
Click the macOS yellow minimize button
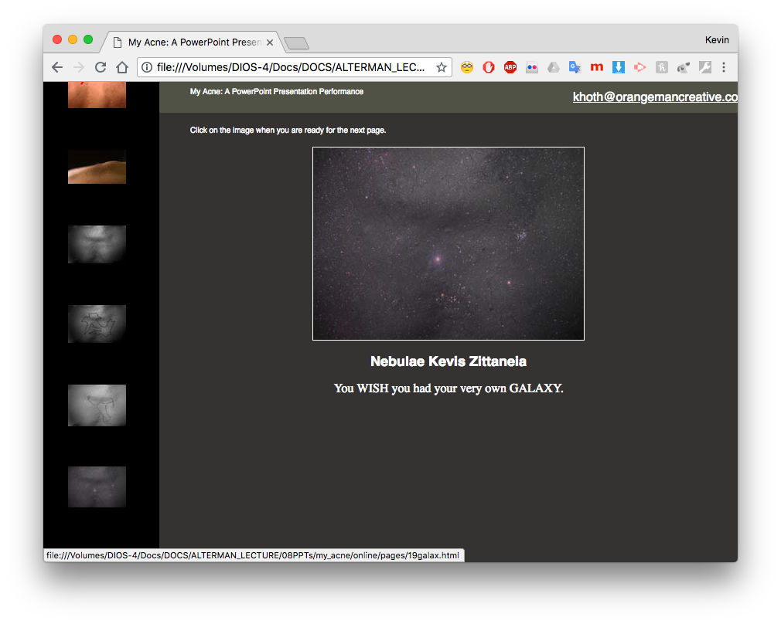[x=73, y=40]
